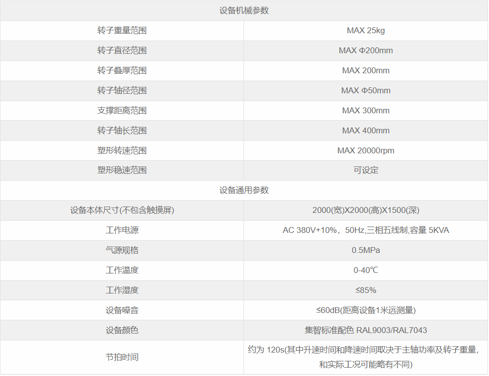This screenshot has width=489, height=376.
Task: Select the 转子直径范围 row label
Action: [122, 50]
